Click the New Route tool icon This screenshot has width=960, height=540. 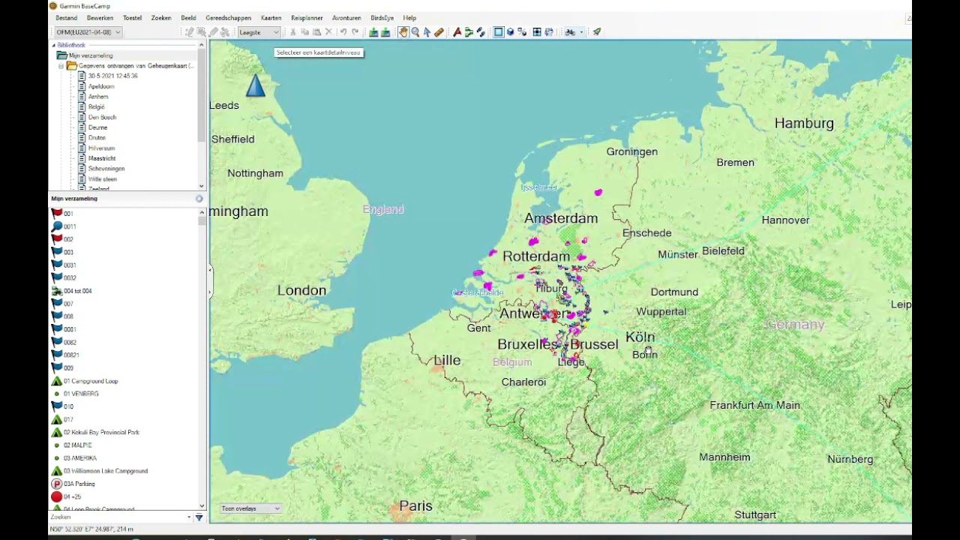click(x=469, y=32)
